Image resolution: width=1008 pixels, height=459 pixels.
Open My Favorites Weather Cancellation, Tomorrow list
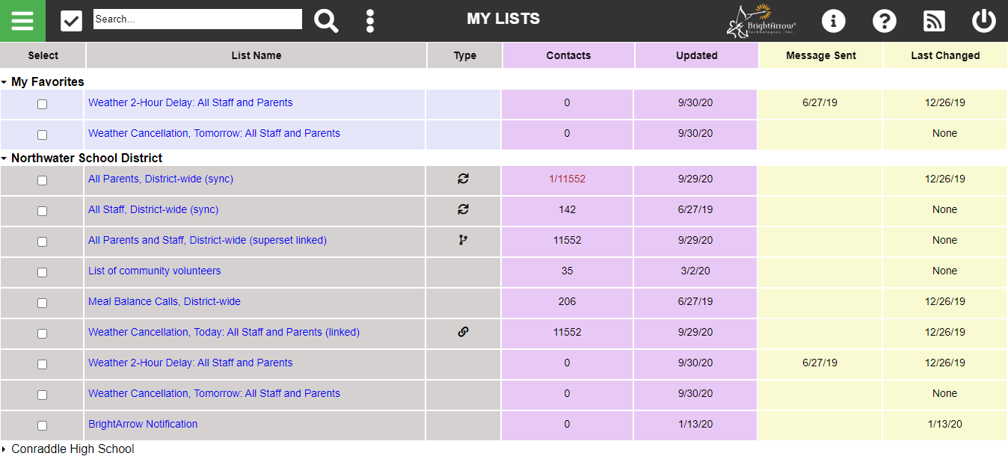pyautogui.click(x=214, y=133)
